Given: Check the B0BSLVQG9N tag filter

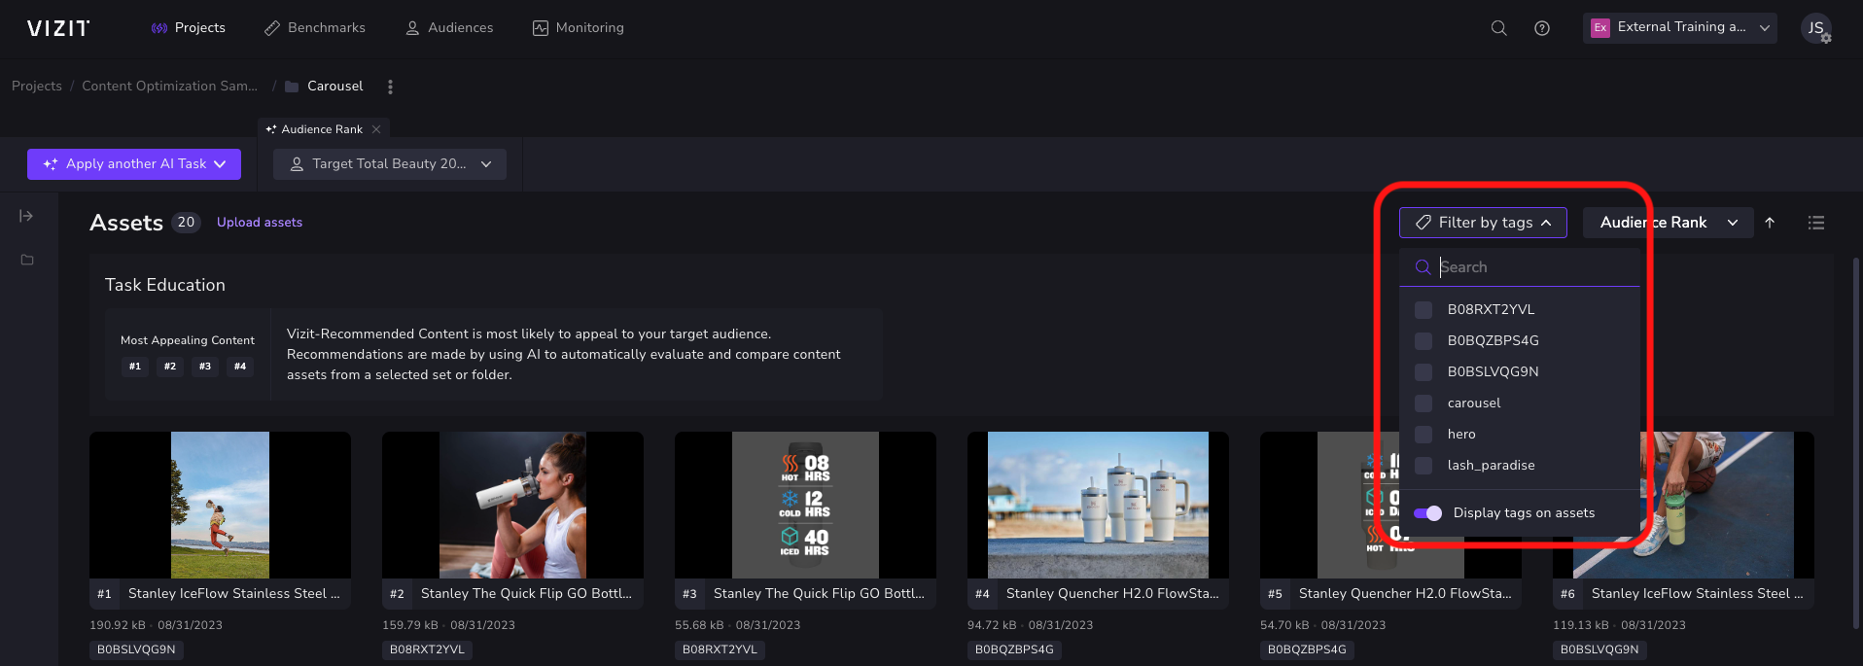Looking at the screenshot, I should coord(1424,371).
